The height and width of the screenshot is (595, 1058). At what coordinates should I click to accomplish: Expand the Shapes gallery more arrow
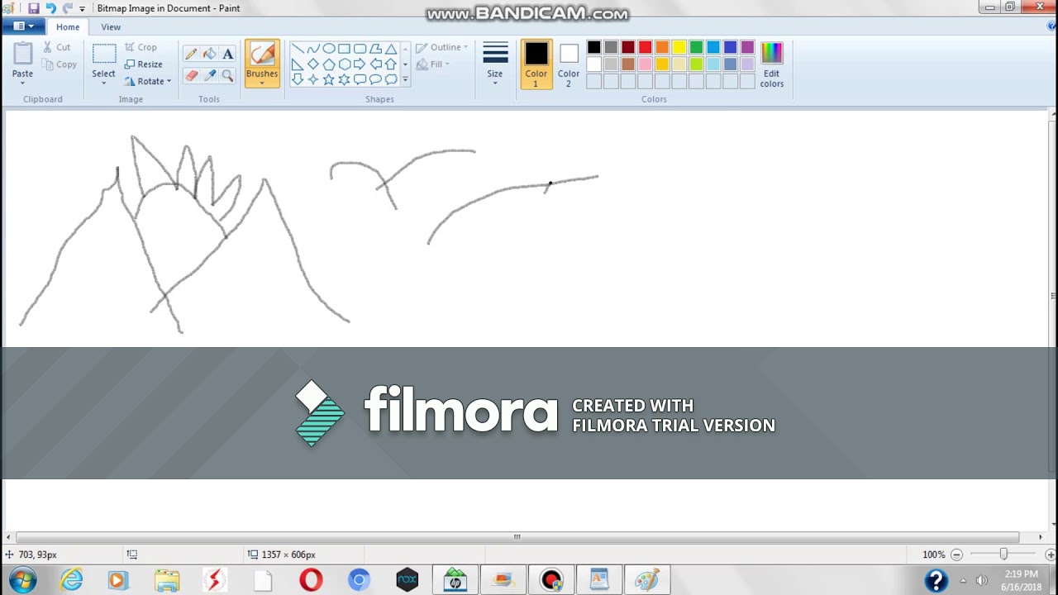tap(405, 79)
